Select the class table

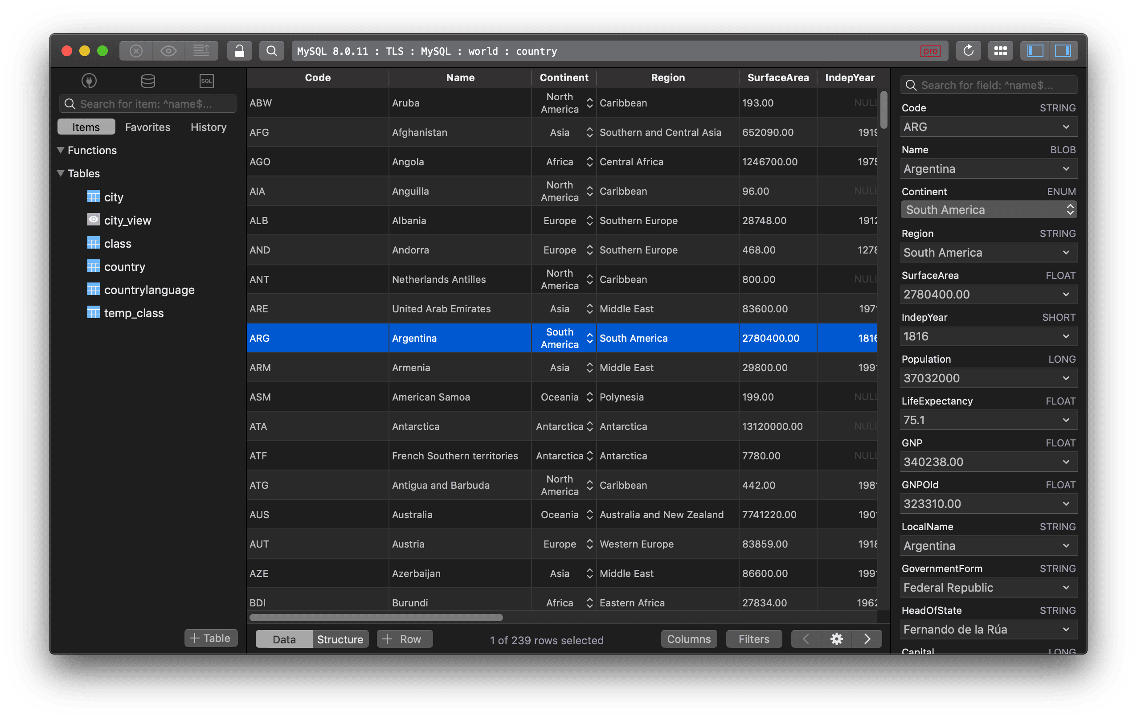118,243
